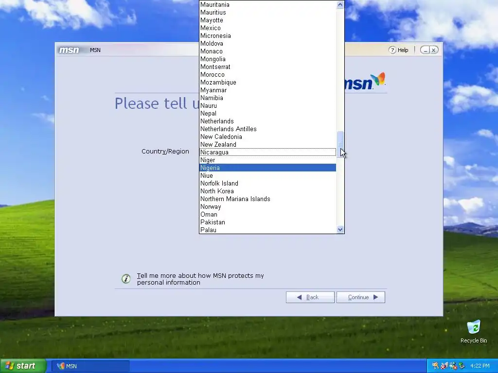Select Morocco option
Screen dimensions: 498x373
coord(268,74)
